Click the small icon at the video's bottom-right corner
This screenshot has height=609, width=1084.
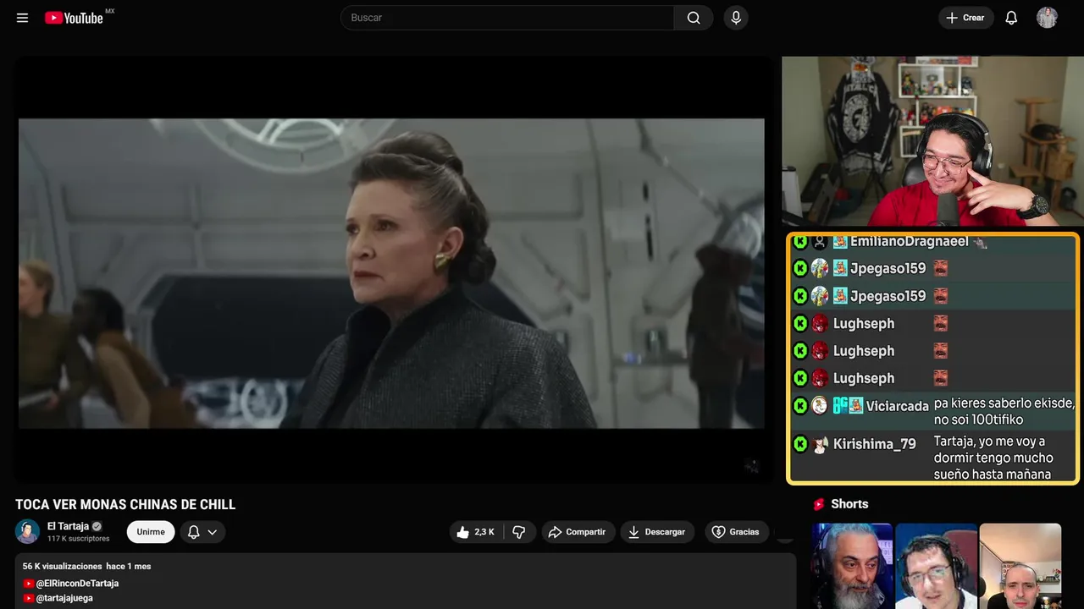[751, 465]
